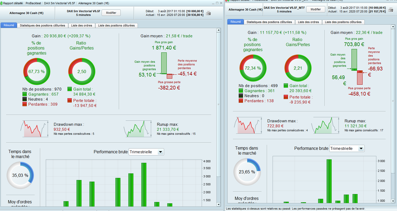Click the scroll-down arrow in the left window

pos(218,204)
